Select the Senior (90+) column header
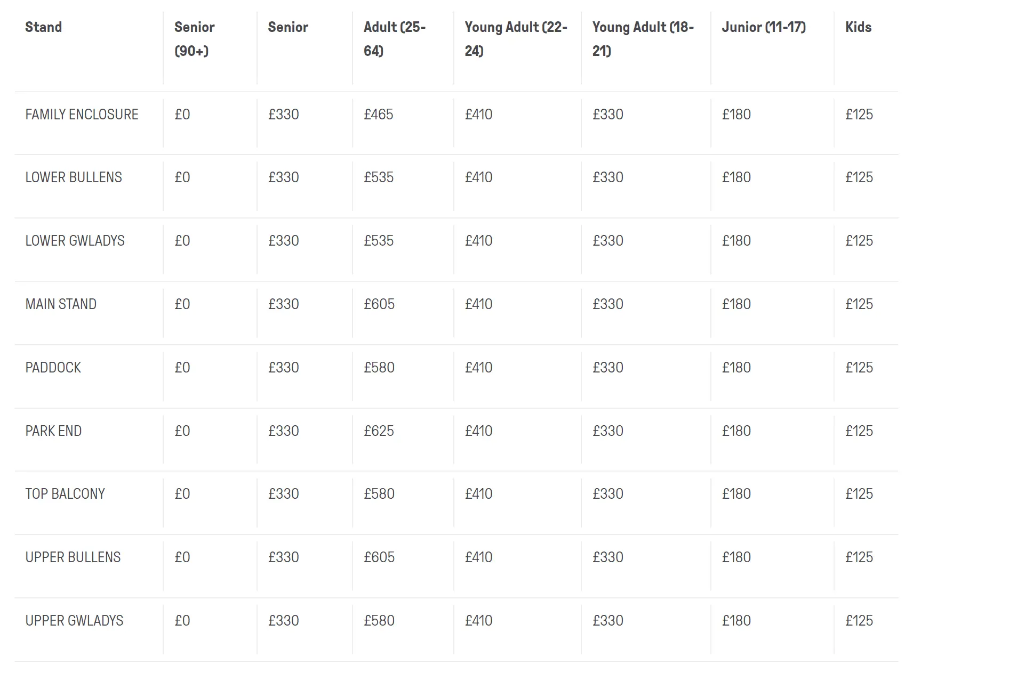Viewport: 1025px width, 681px height. (x=194, y=39)
